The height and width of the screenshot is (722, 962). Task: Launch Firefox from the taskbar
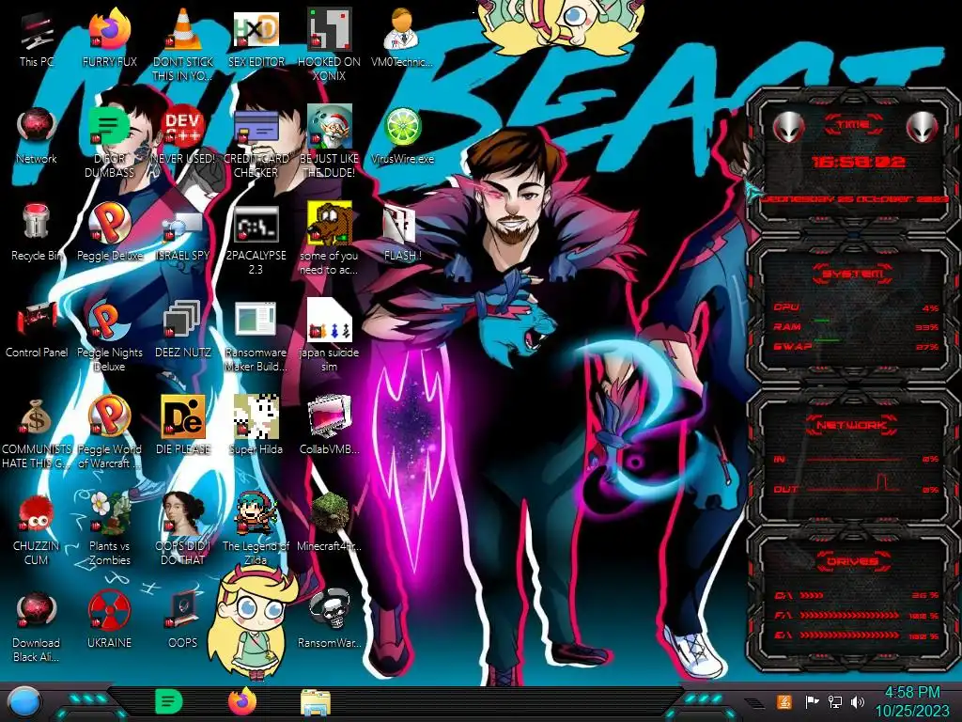pos(242,701)
